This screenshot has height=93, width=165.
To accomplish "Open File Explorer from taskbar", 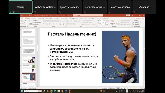I will coord(51,91).
